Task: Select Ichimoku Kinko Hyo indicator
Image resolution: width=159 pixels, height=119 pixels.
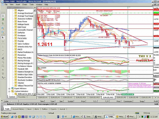Action: (25, 47)
